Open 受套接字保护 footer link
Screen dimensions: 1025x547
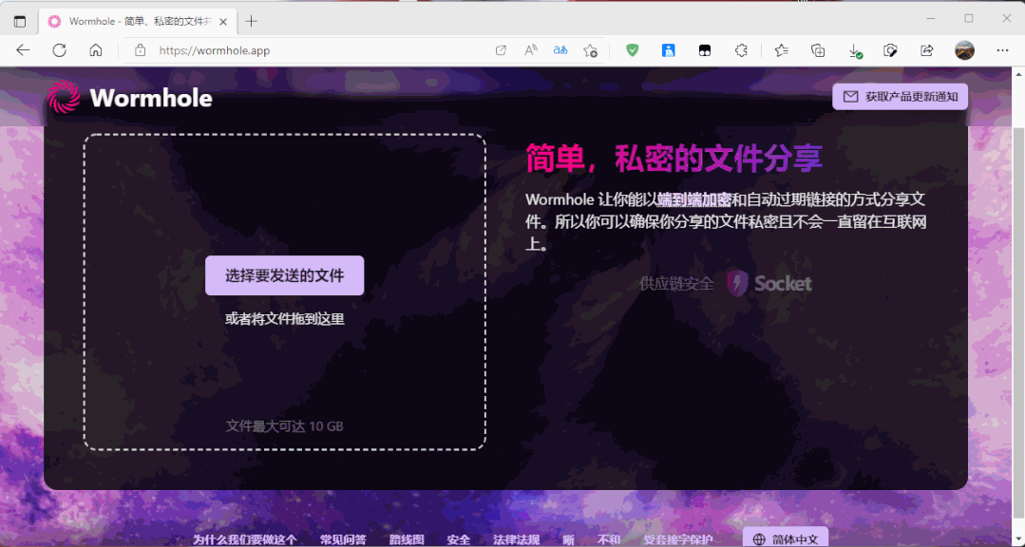tap(678, 539)
